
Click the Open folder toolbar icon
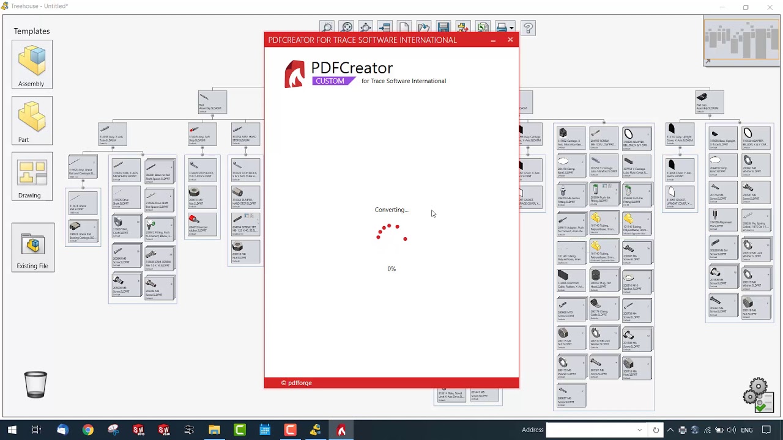[x=423, y=28]
